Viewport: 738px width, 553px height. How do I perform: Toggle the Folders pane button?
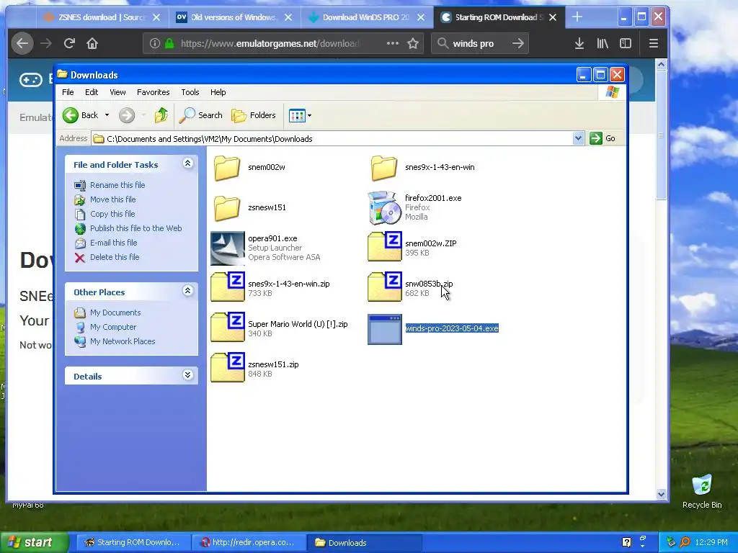click(253, 115)
